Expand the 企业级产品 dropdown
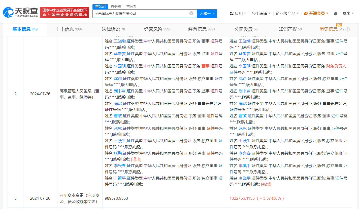The width and height of the screenshot is (359, 209). pyautogui.click(x=287, y=14)
